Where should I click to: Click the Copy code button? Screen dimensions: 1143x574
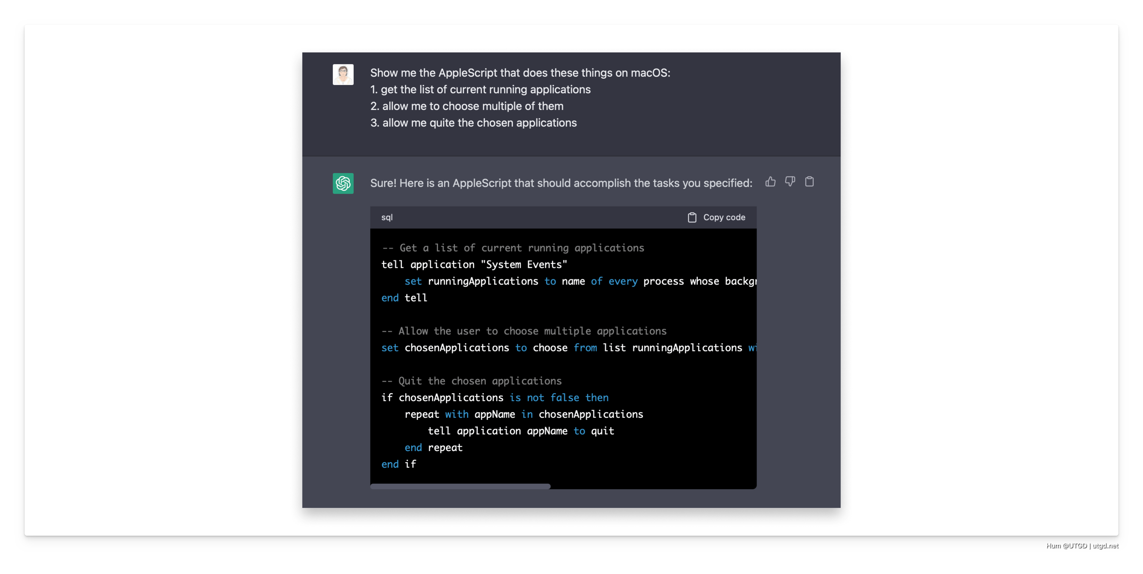pyautogui.click(x=716, y=217)
